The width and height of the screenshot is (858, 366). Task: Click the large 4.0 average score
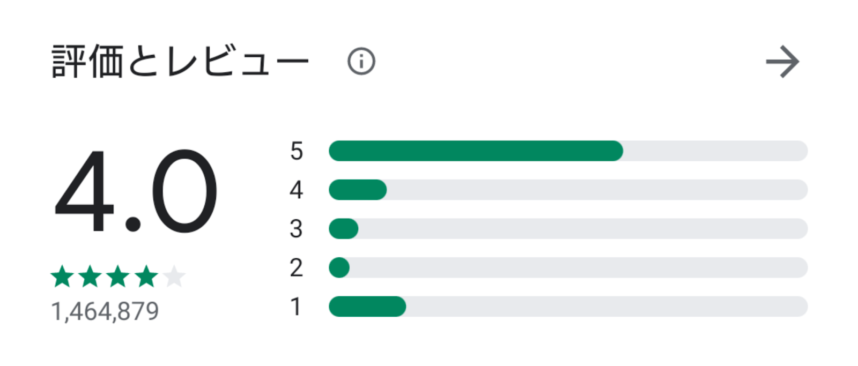pyautogui.click(x=136, y=191)
